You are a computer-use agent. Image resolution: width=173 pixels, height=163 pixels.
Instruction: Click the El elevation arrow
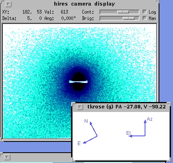(137, 136)
